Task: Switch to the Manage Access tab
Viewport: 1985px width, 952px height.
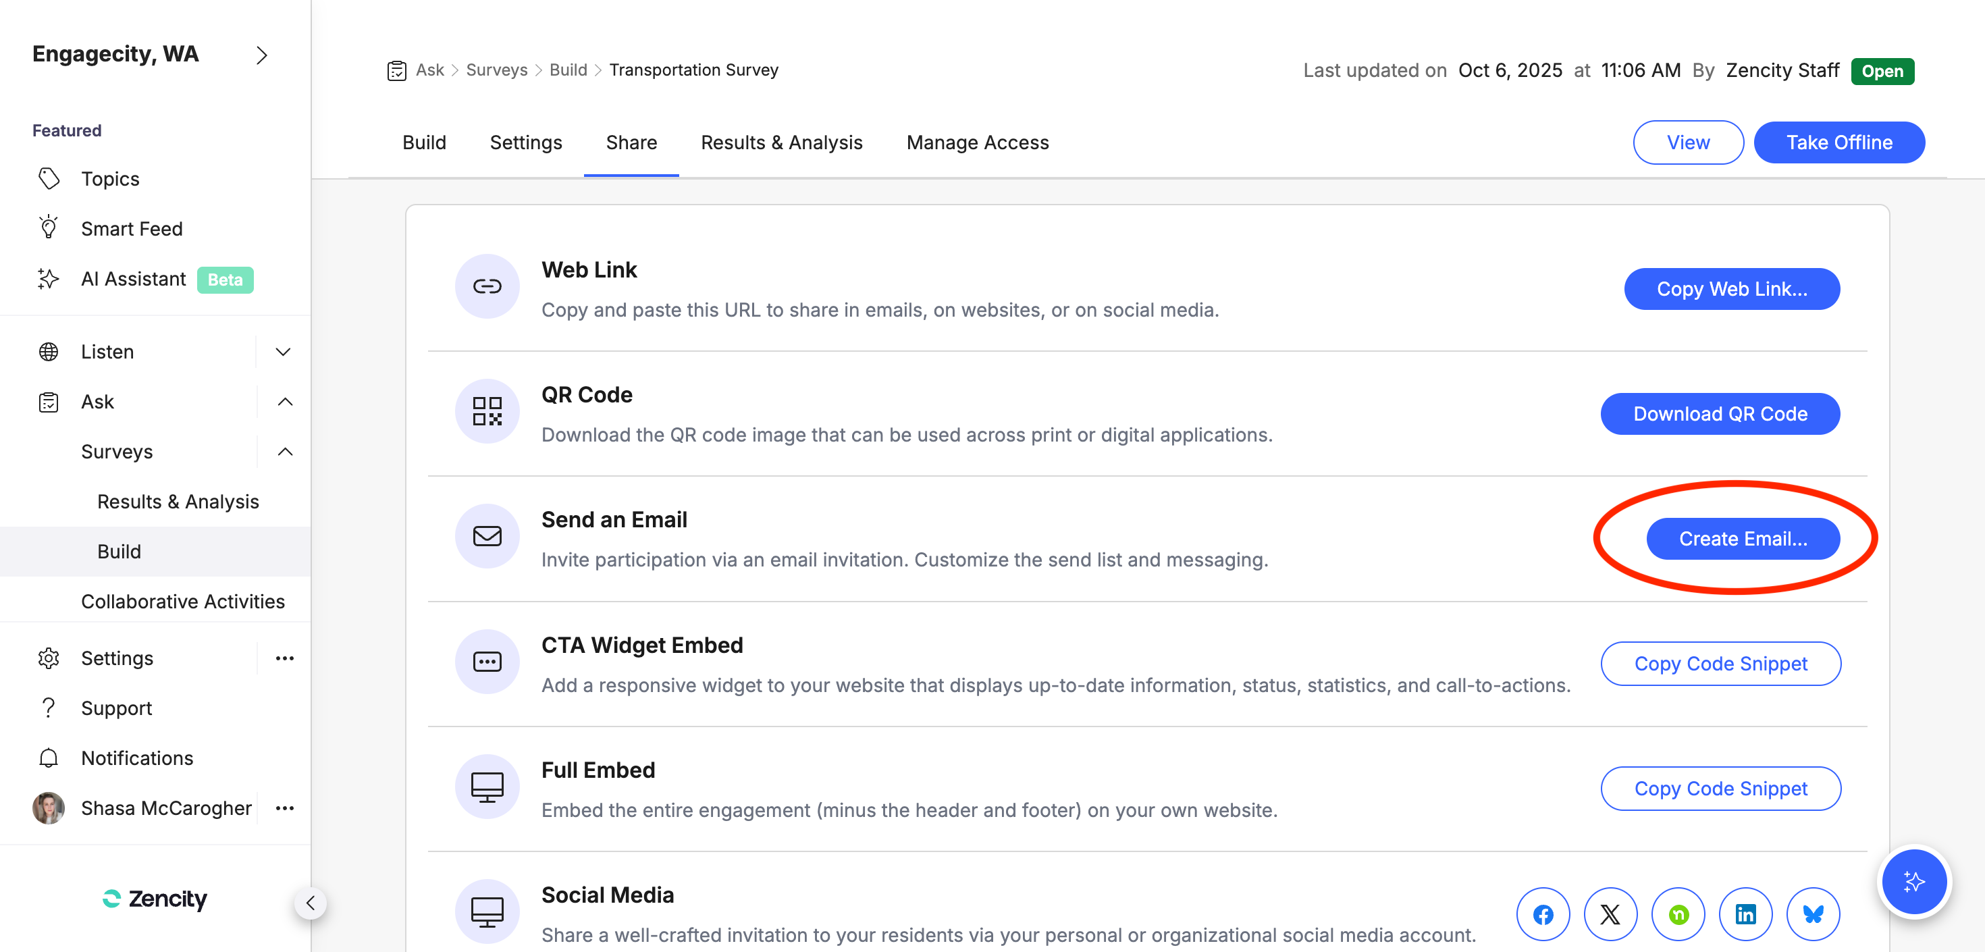Action: (x=977, y=142)
